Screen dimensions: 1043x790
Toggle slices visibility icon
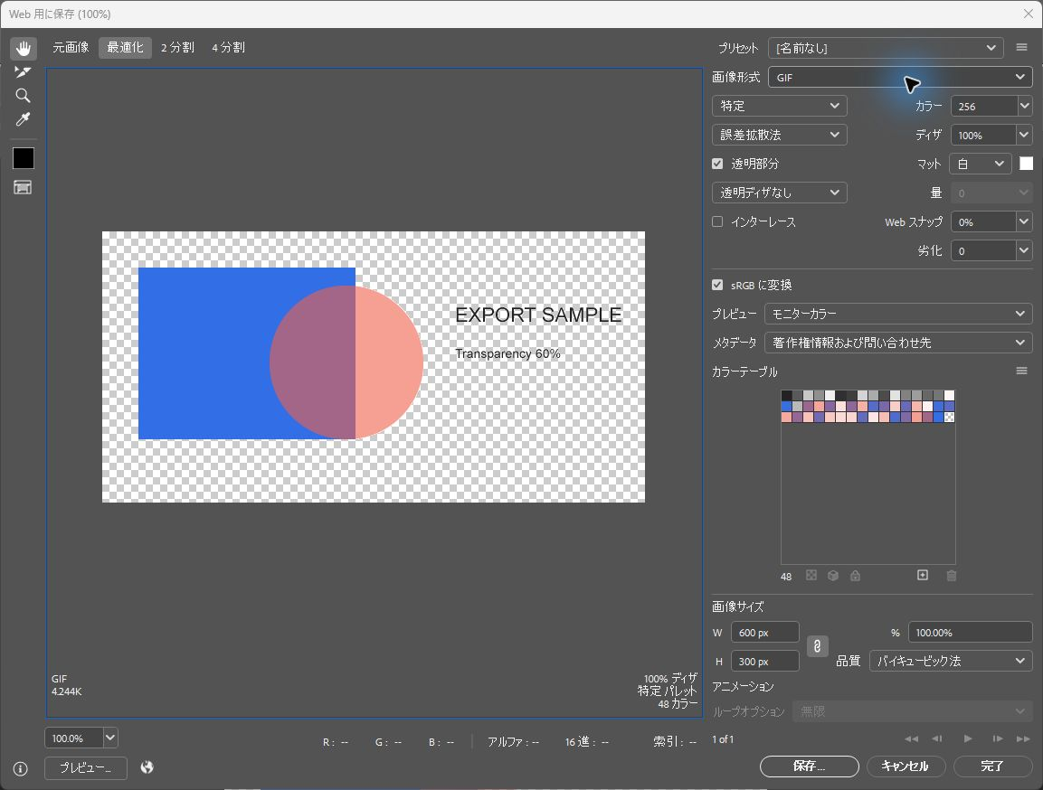[24, 187]
